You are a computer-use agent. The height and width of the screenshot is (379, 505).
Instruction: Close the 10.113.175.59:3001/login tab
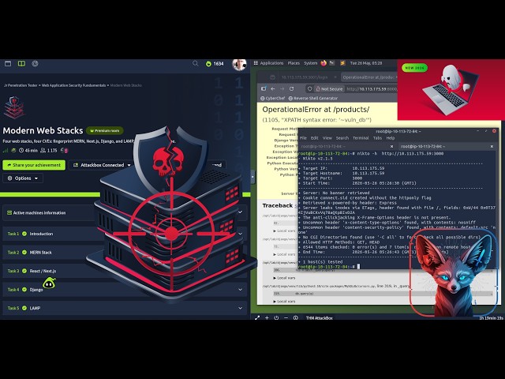coord(335,77)
